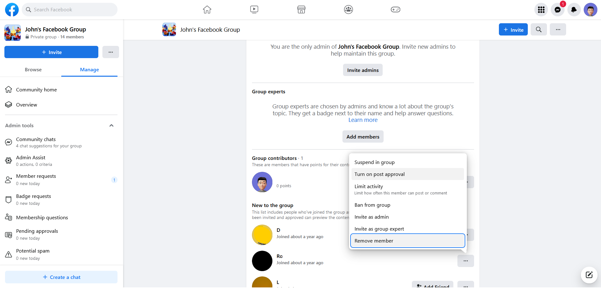Open the apps grid menu
This screenshot has width=601, height=289.
[x=541, y=10]
